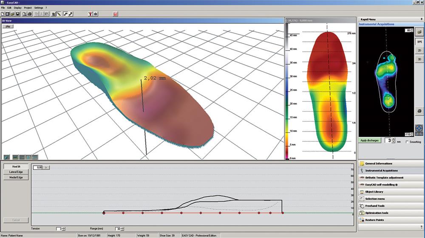The width and height of the screenshot is (425, 238).
Task: Open the Project menu
Action: [x=28, y=8]
